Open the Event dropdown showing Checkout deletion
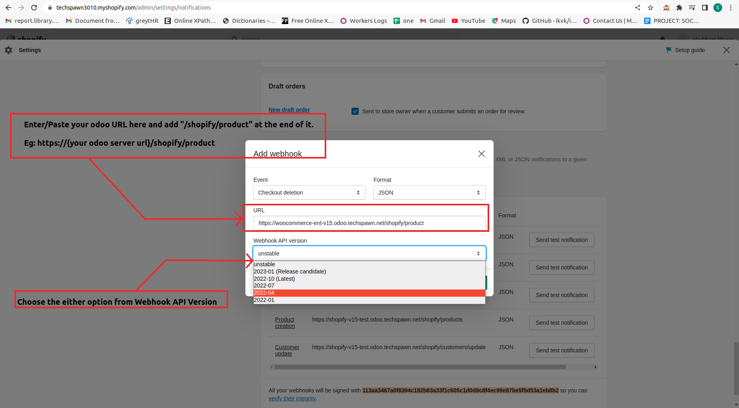 [309, 193]
